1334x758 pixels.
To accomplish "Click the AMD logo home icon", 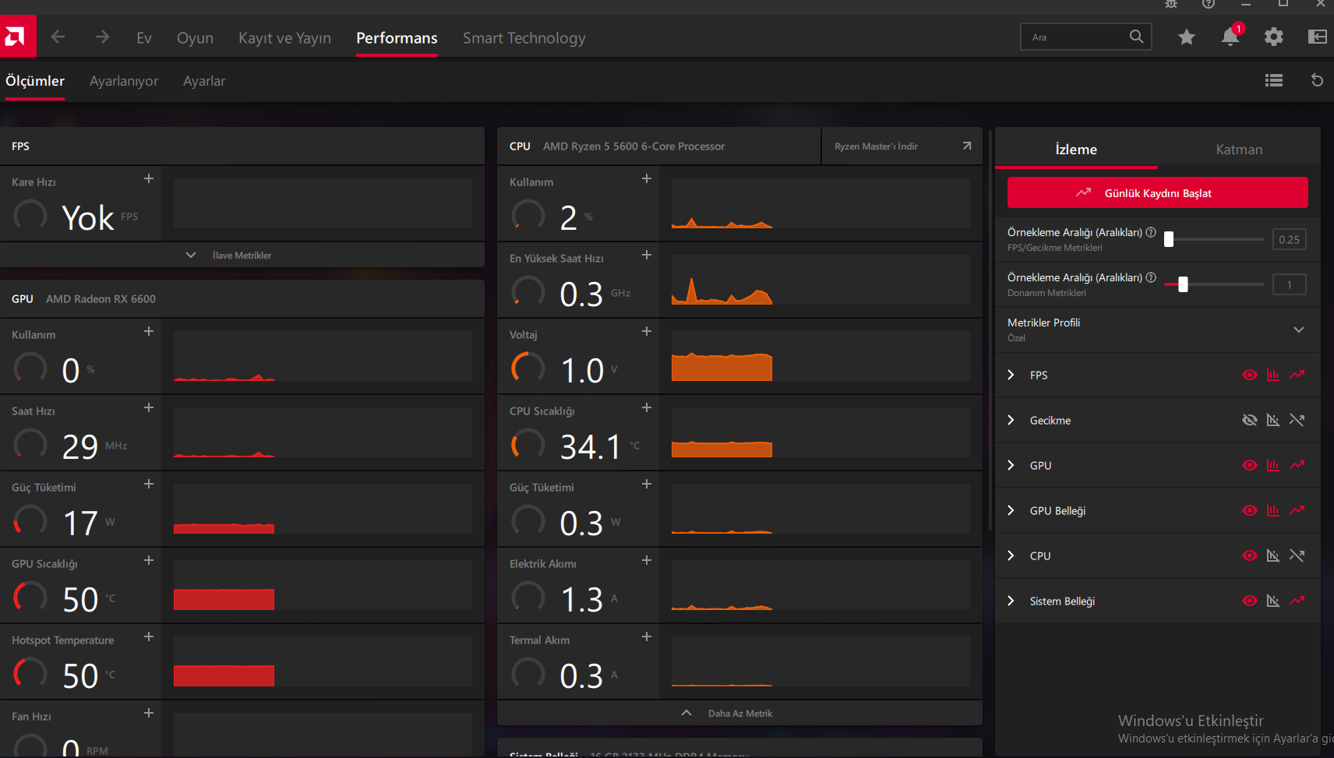I will coord(17,37).
